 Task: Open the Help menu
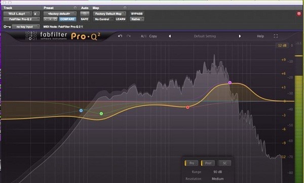260,36
